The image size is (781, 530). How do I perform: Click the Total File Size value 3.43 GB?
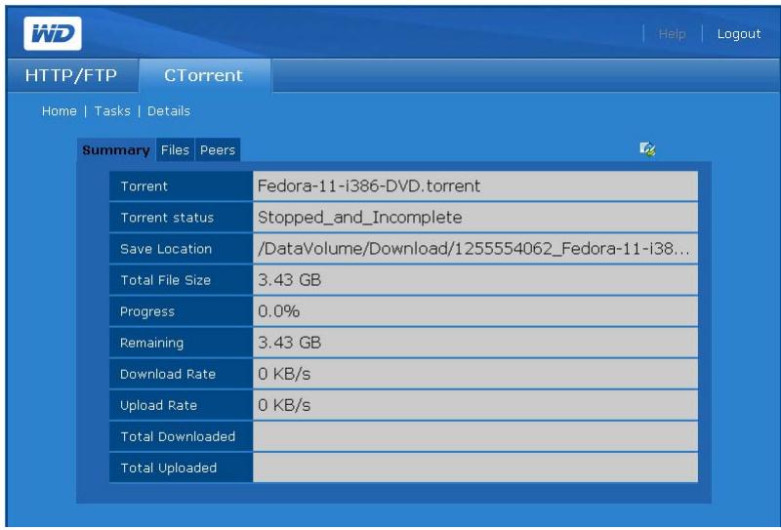289,279
